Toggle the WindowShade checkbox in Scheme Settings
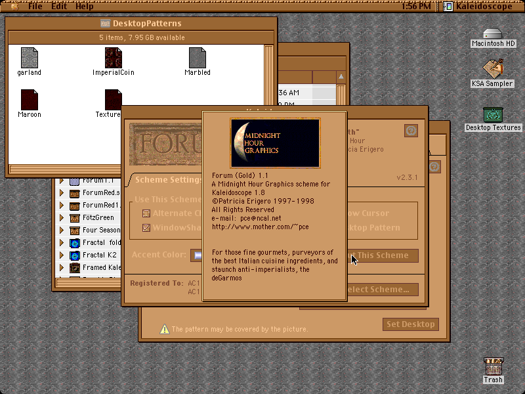 146,228
